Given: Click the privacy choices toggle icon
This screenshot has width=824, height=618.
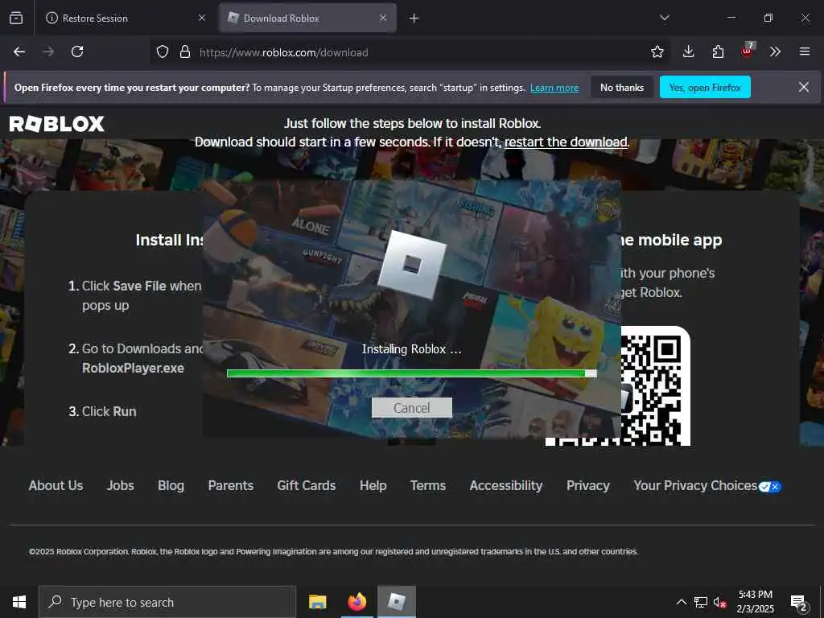Looking at the screenshot, I should [x=770, y=487].
